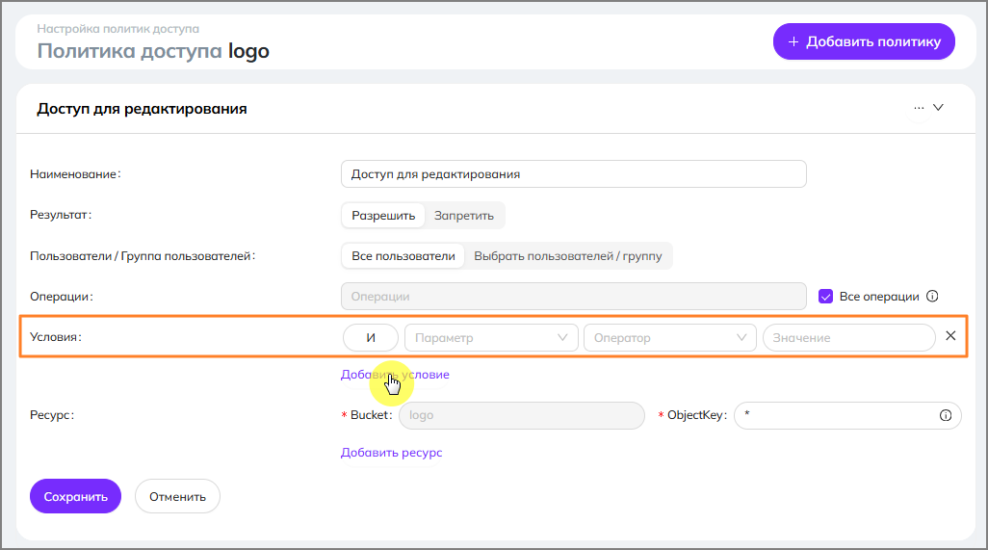The image size is (988, 550).
Task: Click the Наименование text field
Action: (573, 174)
